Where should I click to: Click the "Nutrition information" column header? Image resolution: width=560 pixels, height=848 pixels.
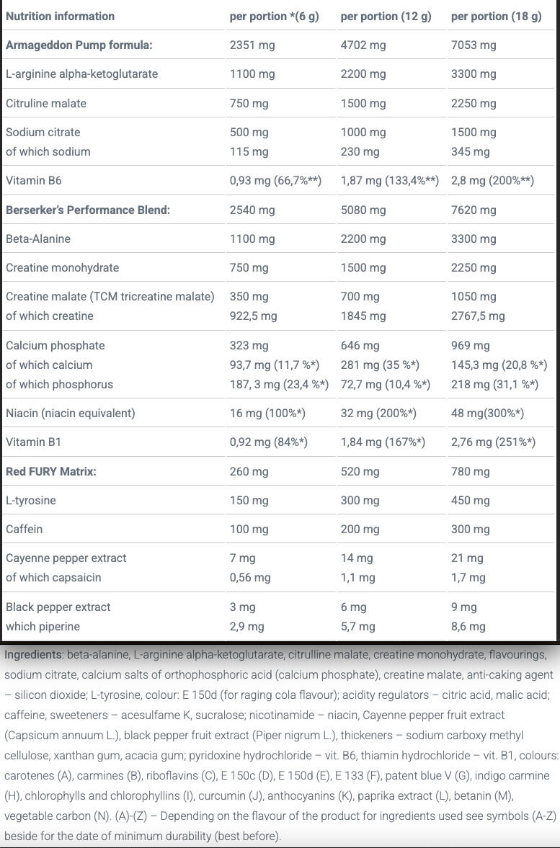[x=60, y=16]
